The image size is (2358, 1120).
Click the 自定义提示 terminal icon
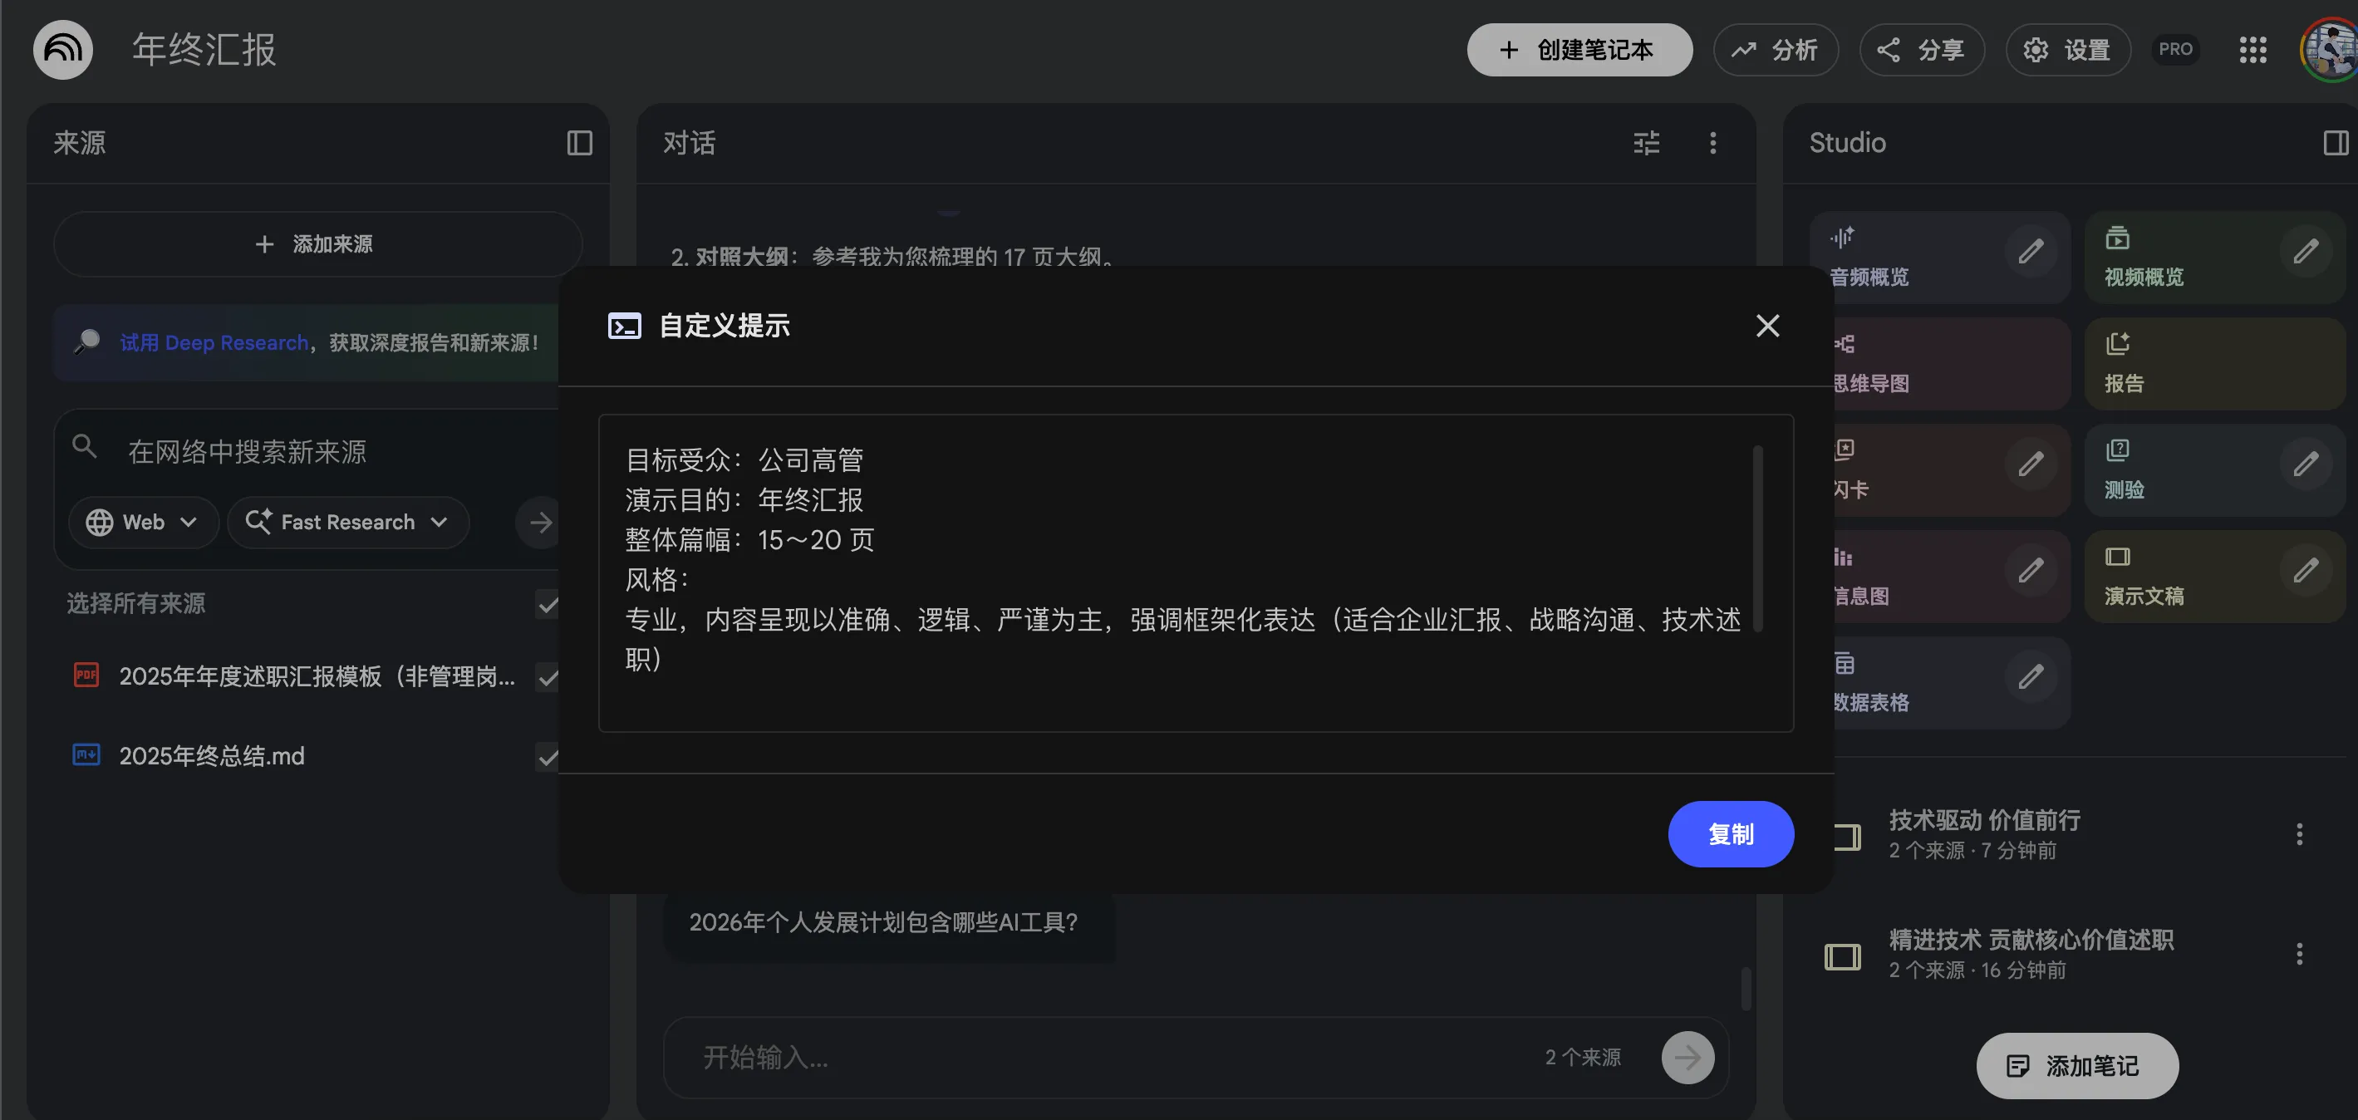(624, 326)
